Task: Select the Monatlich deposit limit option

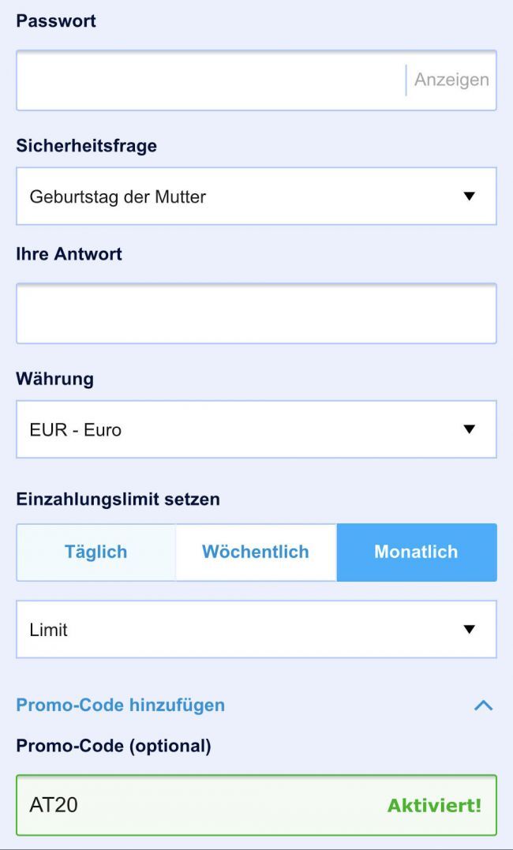Action: 416,552
